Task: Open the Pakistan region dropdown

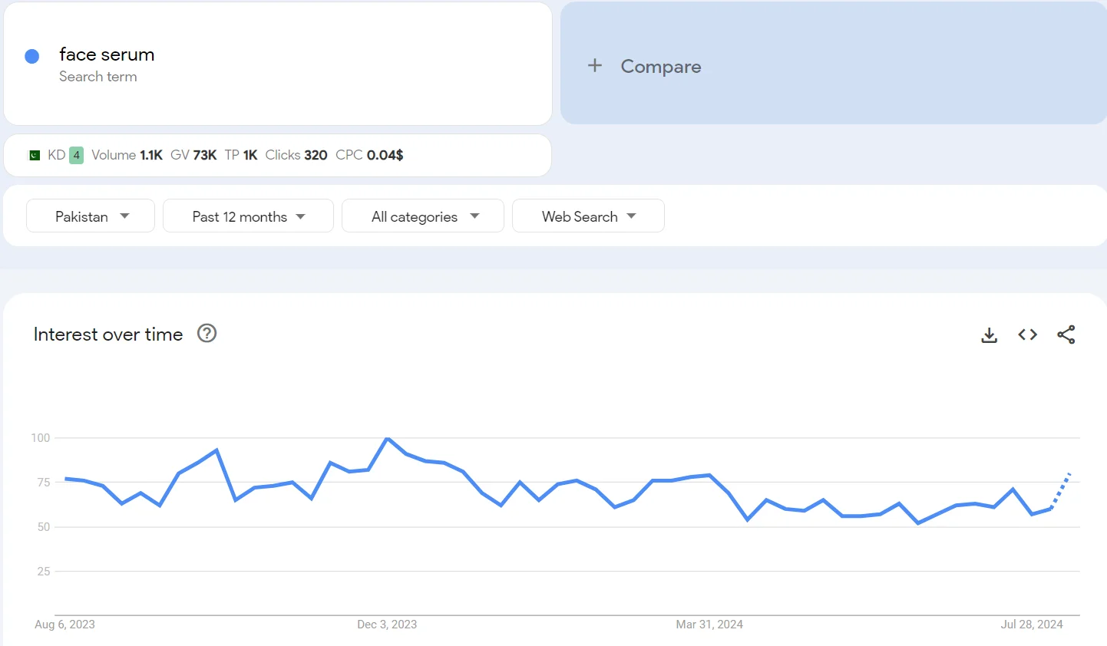Action: (x=90, y=216)
